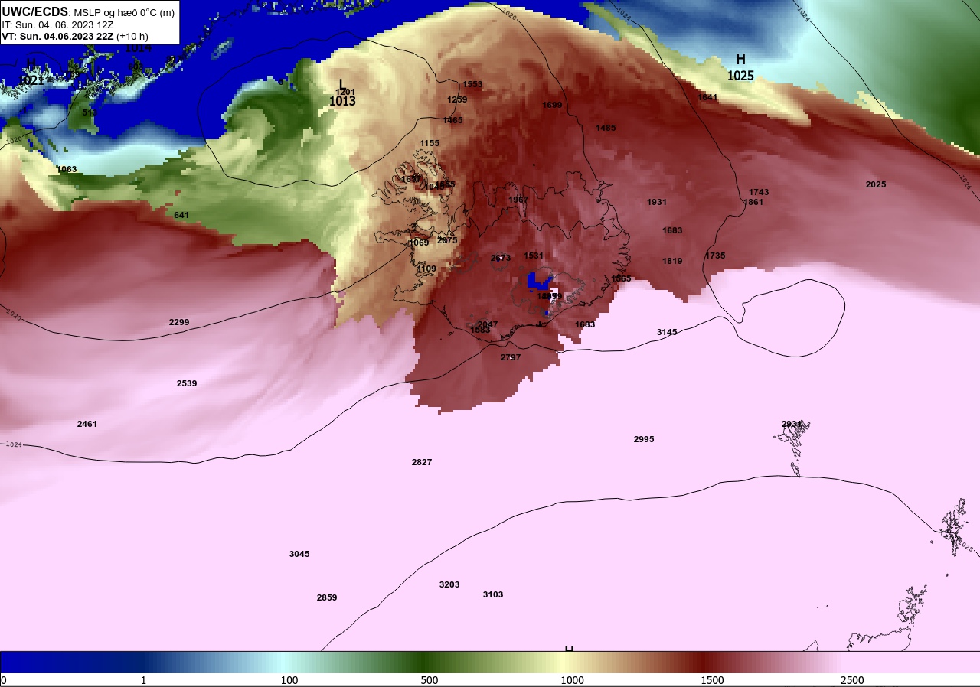Click the 1861 height value

753,202
